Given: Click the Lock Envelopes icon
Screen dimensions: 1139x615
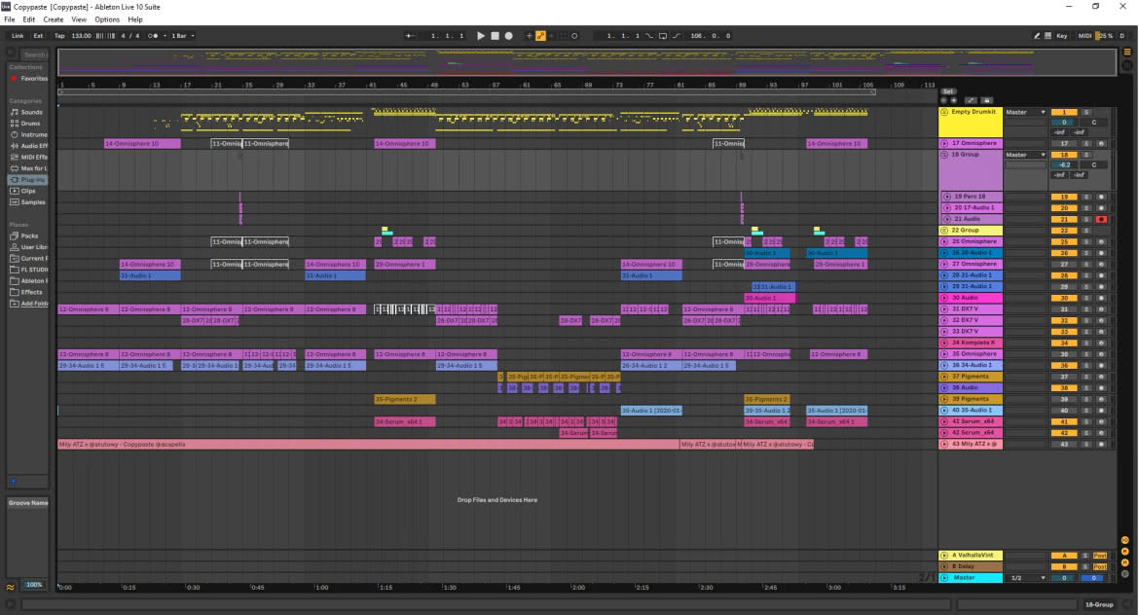Looking at the screenshot, I should (x=986, y=100).
